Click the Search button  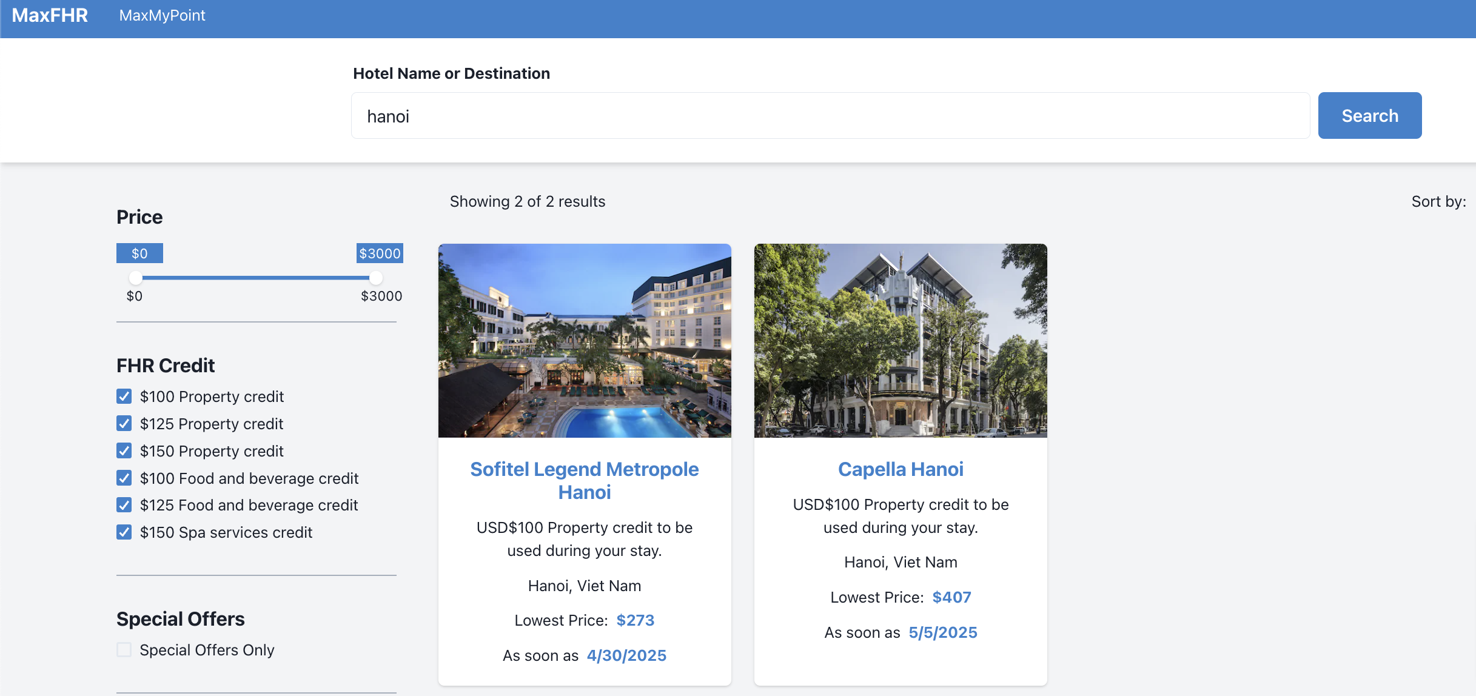tap(1369, 115)
